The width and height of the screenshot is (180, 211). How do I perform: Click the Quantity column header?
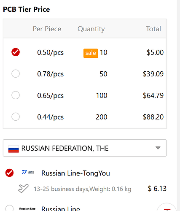[x=91, y=29]
